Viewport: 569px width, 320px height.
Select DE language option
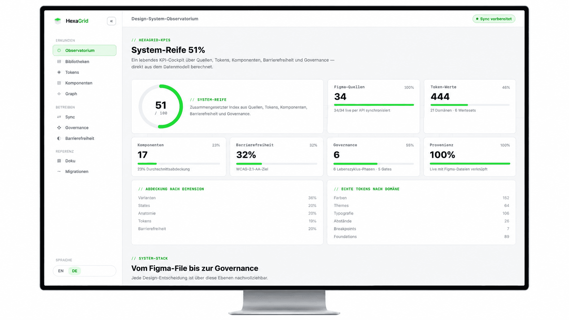pyautogui.click(x=75, y=271)
